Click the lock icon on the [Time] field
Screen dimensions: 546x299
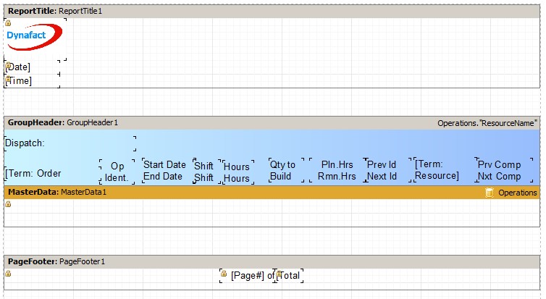pos(8,79)
